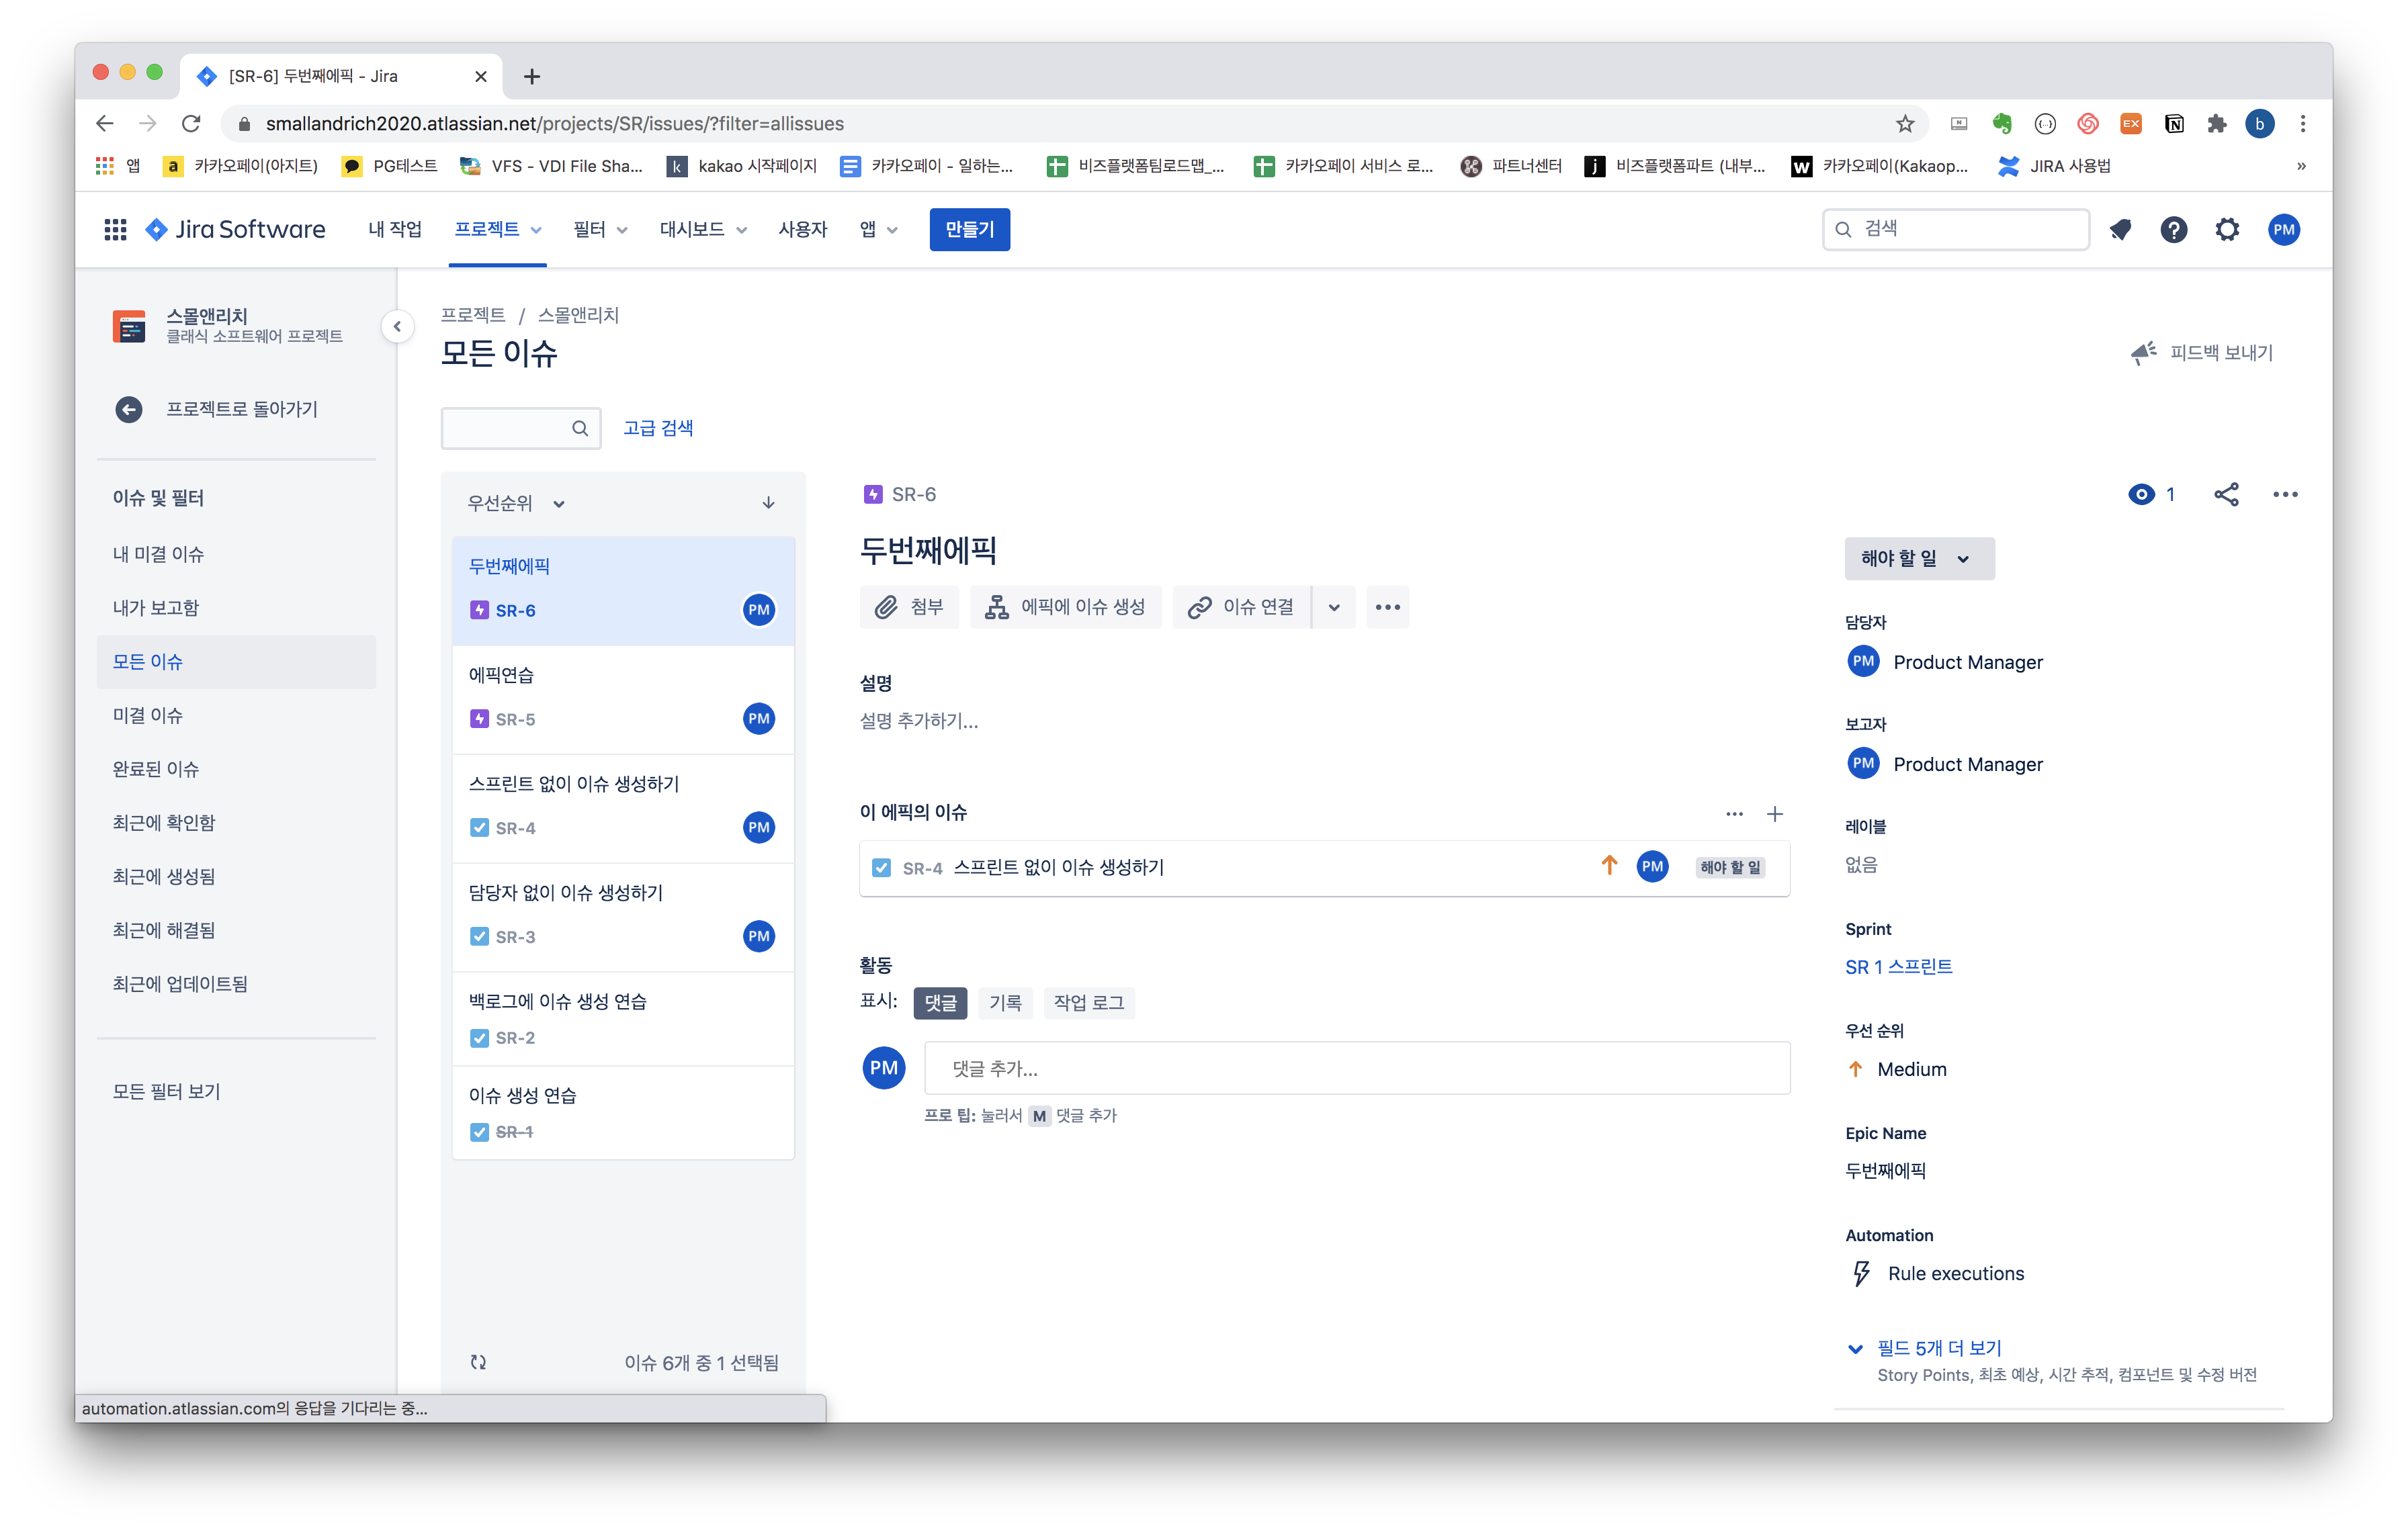Open the Jira settings gear icon
The image size is (2408, 1530).
2227,230
